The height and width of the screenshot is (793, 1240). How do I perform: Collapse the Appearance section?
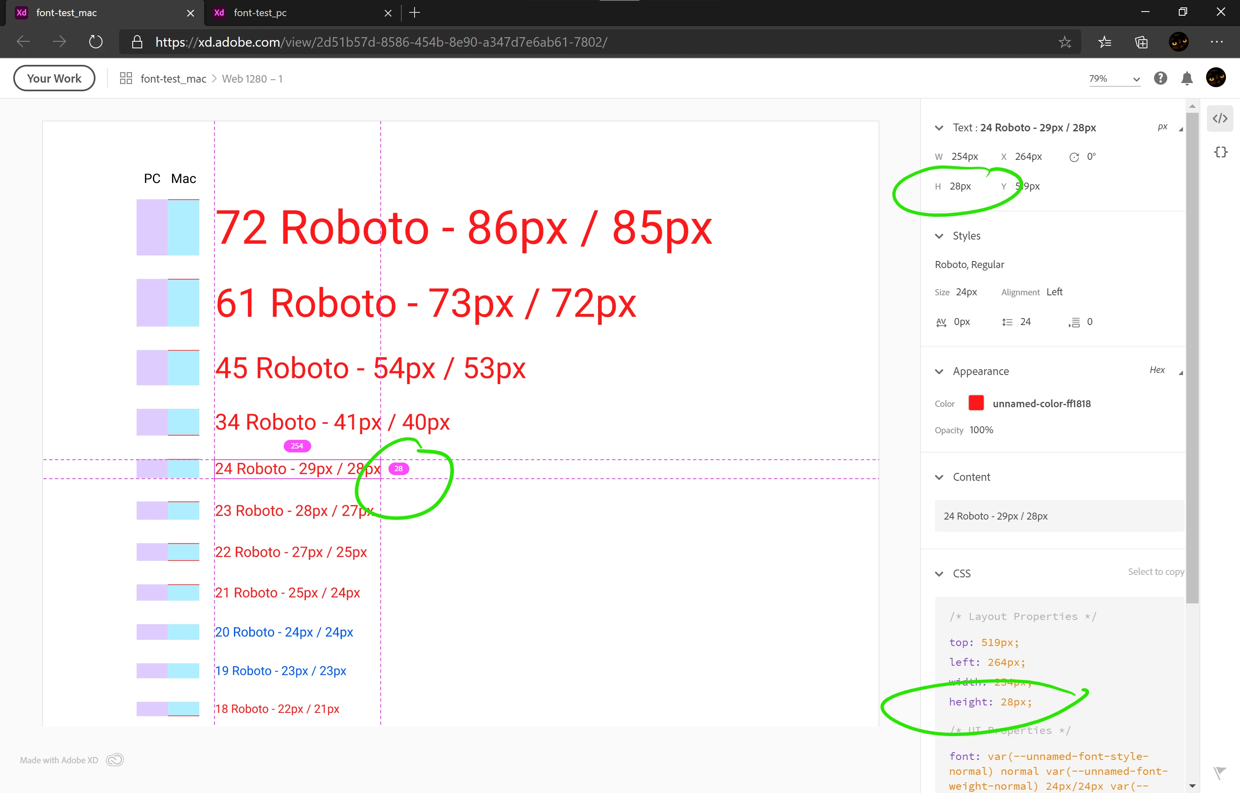[939, 371]
